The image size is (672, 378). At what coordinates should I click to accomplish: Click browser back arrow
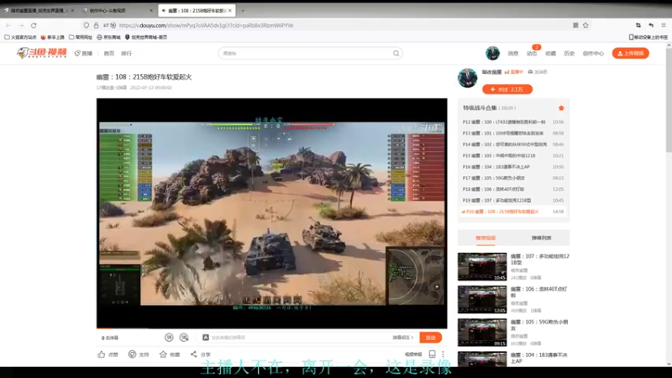8,25
